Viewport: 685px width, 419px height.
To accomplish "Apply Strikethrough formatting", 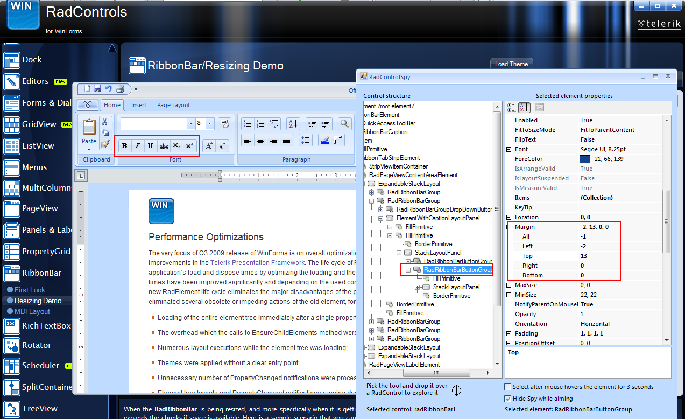I will [164, 146].
